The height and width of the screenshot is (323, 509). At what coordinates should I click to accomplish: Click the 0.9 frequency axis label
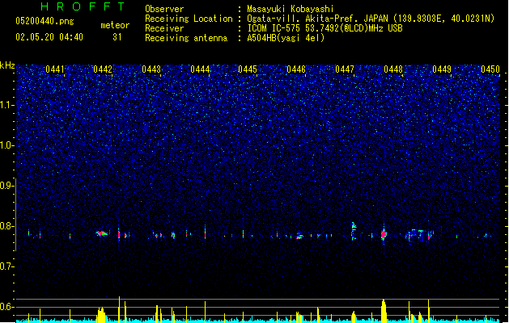[x=6, y=186]
